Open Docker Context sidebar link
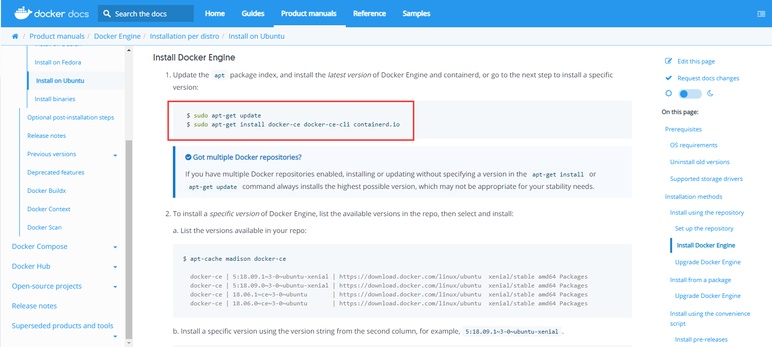This screenshot has width=772, height=347. point(49,209)
